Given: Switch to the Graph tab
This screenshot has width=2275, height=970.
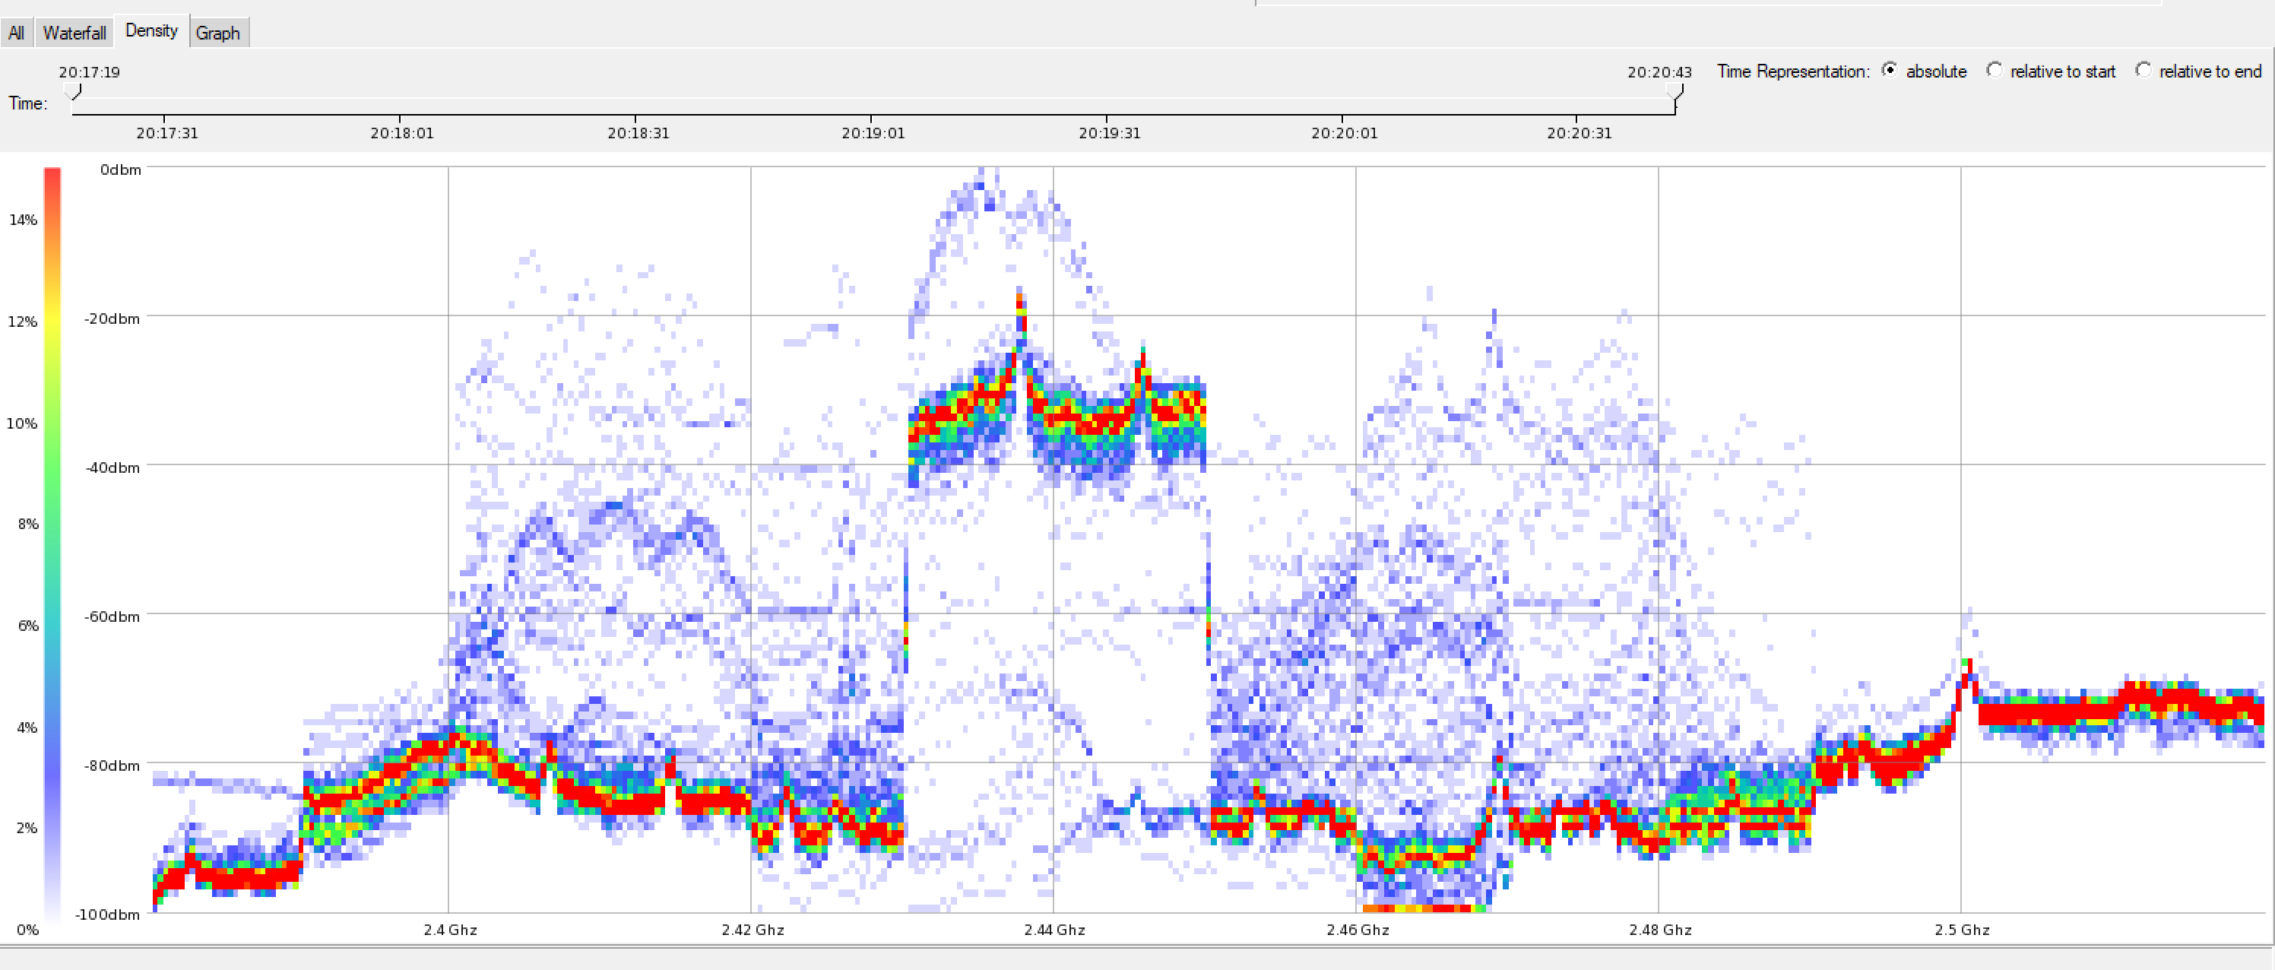Looking at the screenshot, I should click(x=217, y=33).
